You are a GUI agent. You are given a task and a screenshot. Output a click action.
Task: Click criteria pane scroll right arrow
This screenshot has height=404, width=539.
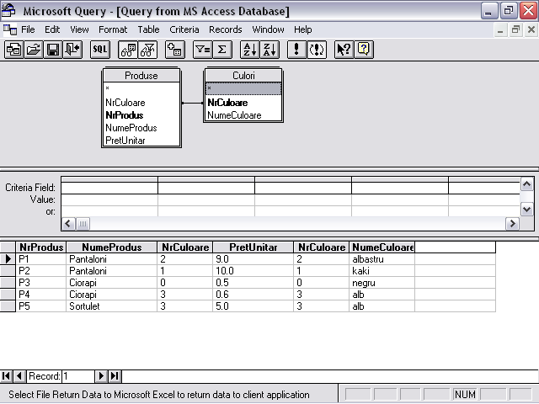click(x=512, y=224)
